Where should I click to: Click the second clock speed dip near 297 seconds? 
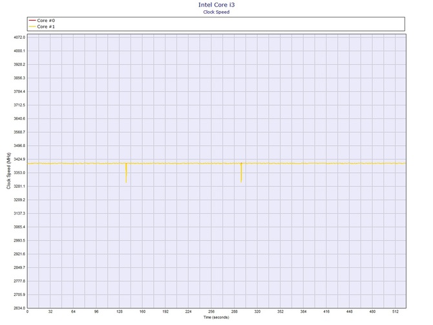241,173
